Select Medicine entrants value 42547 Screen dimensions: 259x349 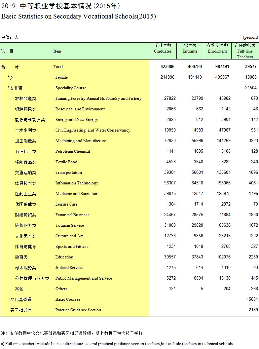pos(197,193)
